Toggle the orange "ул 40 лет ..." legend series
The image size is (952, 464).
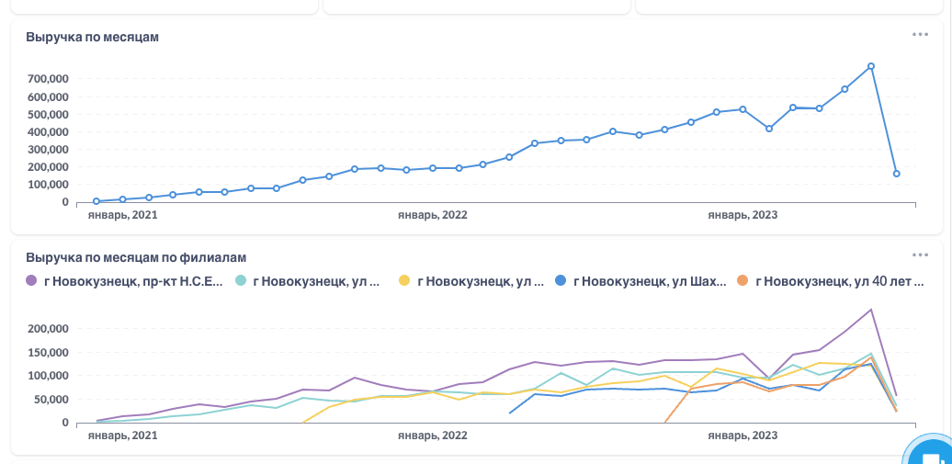(x=830, y=281)
